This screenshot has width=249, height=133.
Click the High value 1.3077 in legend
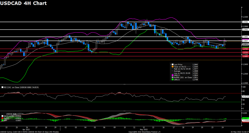(x=195, y=69)
